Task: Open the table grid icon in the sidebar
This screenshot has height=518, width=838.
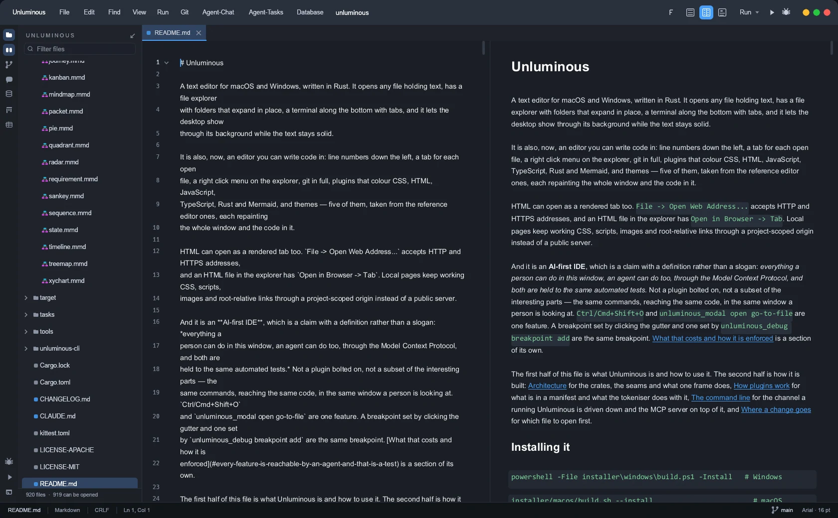Action: (9, 125)
